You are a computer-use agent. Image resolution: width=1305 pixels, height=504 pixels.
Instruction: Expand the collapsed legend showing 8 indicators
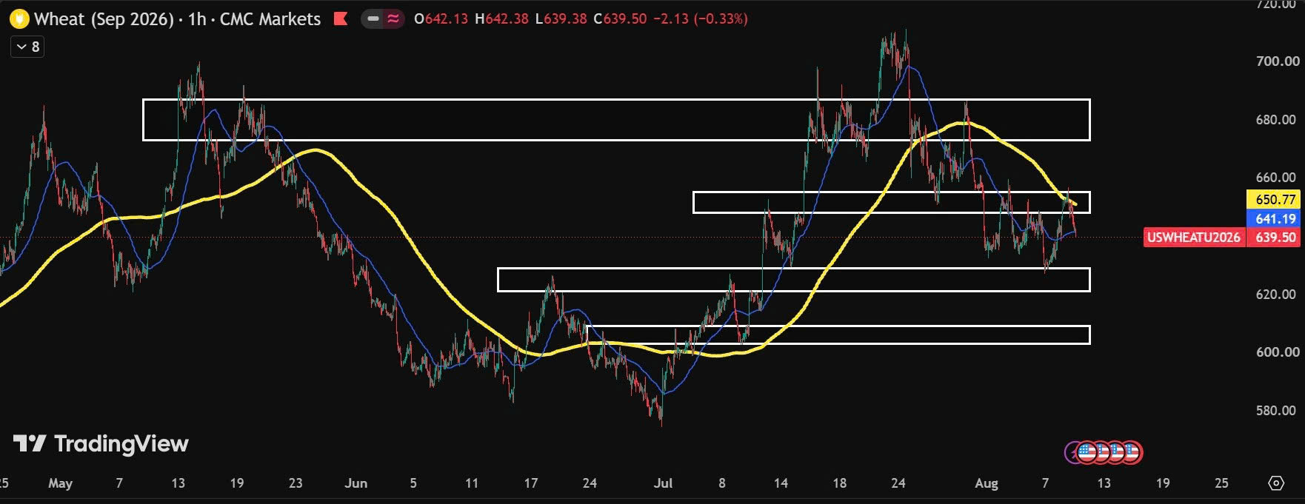pos(27,47)
